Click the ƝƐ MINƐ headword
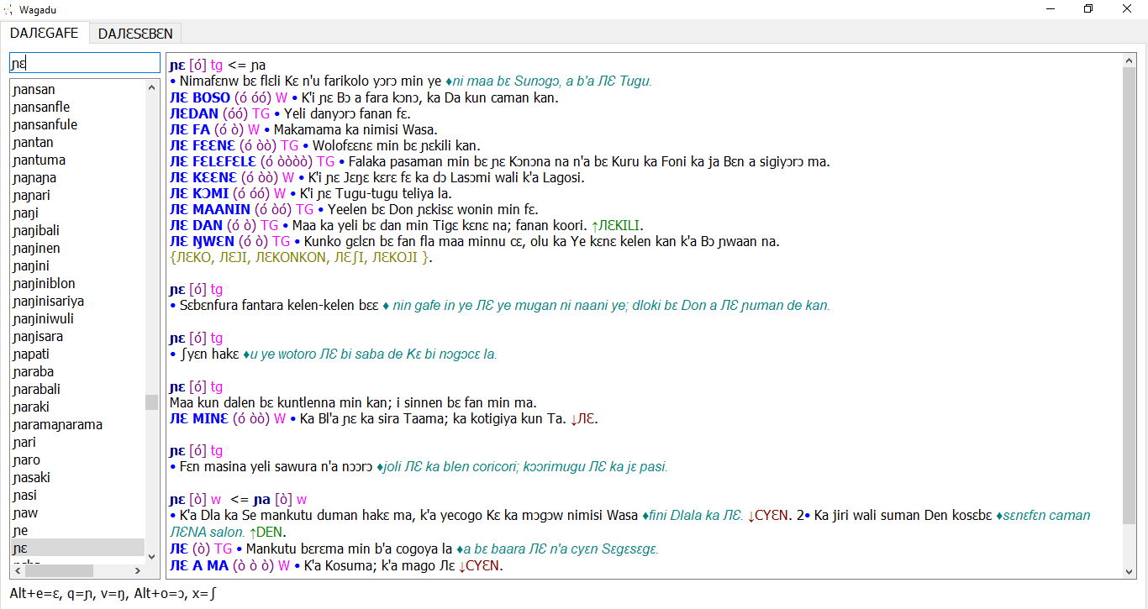Image resolution: width=1148 pixels, height=609 pixels. (199, 418)
